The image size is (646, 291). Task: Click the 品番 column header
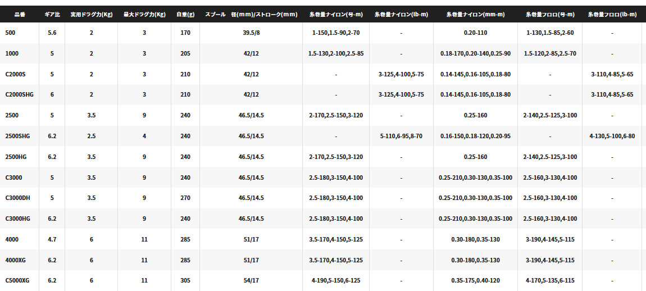pos(19,13)
